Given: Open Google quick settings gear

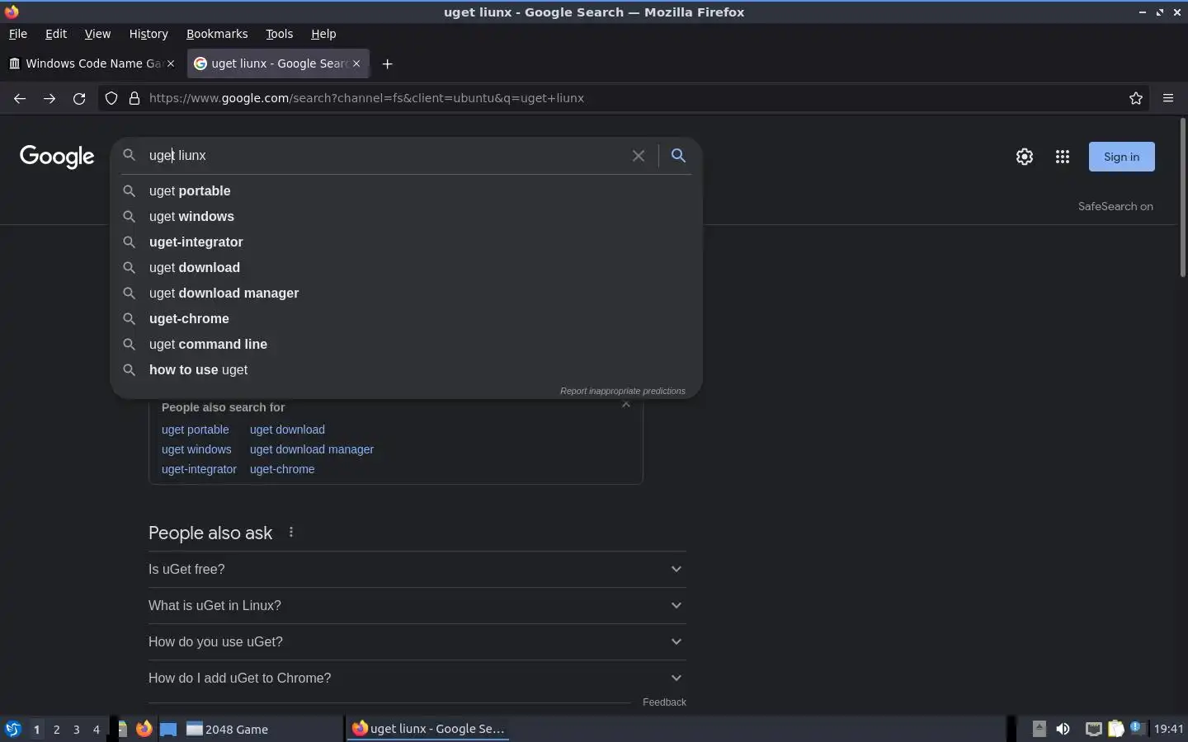Looking at the screenshot, I should click(1025, 157).
